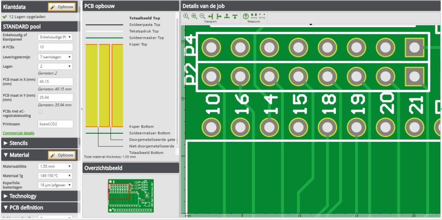Pan the viewport left with arrow icon

click(x=211, y=16)
